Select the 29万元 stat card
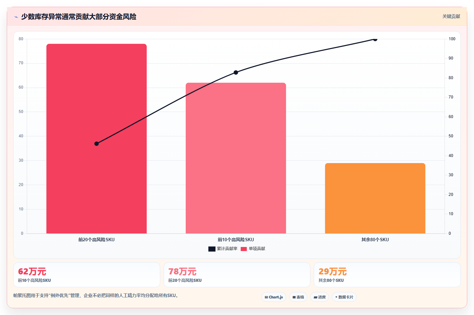The width and height of the screenshot is (474, 315). pos(387,275)
